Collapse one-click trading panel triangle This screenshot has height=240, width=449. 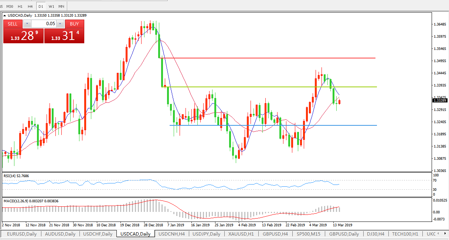(x=4, y=16)
